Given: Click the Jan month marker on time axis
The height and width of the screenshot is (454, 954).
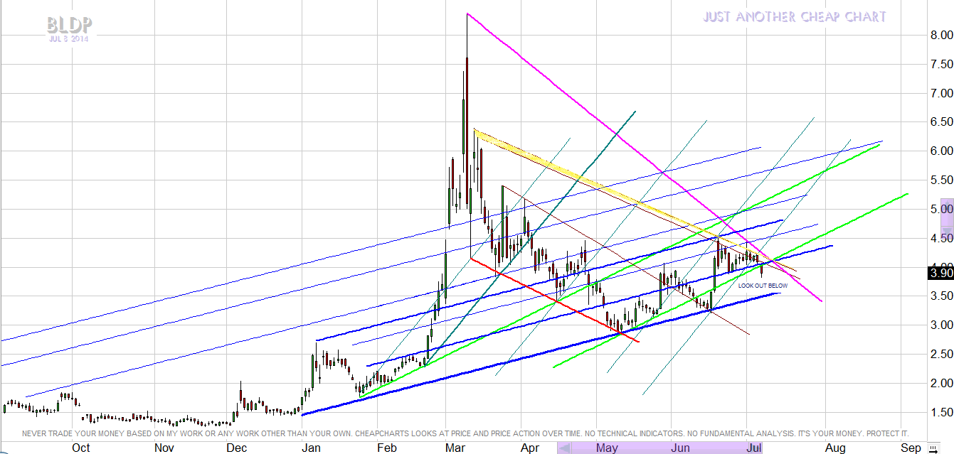Looking at the screenshot, I should point(310,448).
